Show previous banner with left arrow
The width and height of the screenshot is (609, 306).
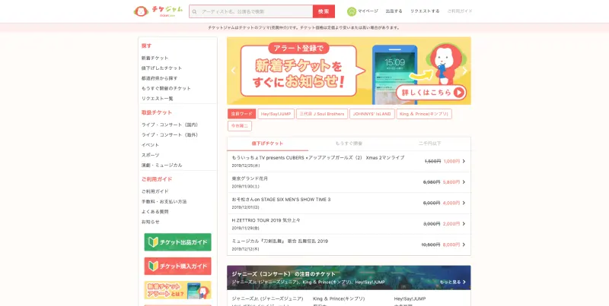[x=234, y=71]
